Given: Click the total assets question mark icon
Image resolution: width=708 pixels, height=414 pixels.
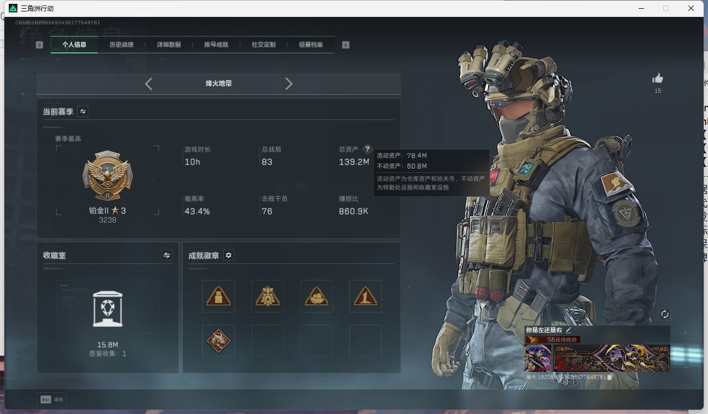Looking at the screenshot, I should tap(367, 149).
